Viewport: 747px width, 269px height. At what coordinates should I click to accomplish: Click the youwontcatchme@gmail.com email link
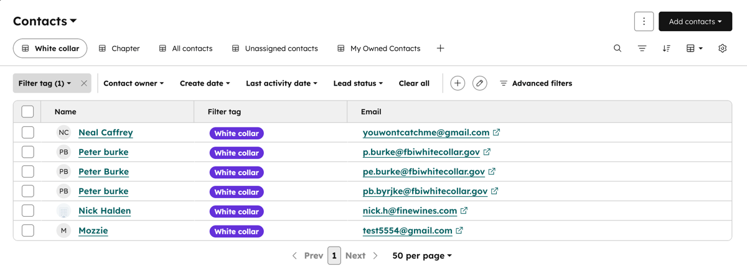pos(426,132)
